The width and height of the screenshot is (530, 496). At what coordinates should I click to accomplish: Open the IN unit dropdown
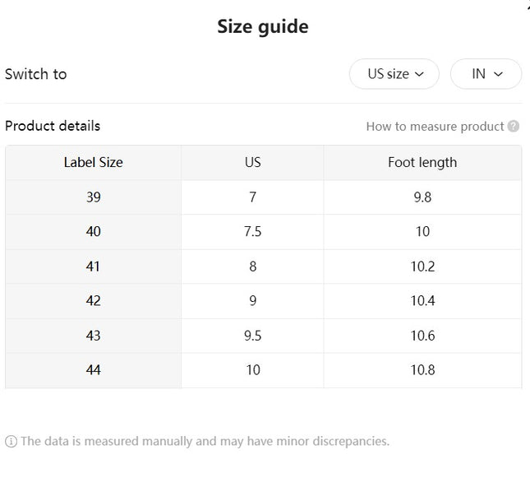[486, 74]
